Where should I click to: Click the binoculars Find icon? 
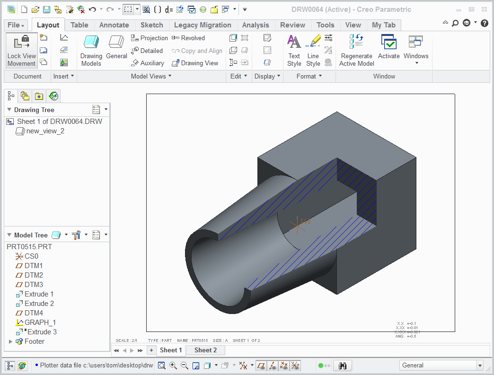point(343,366)
